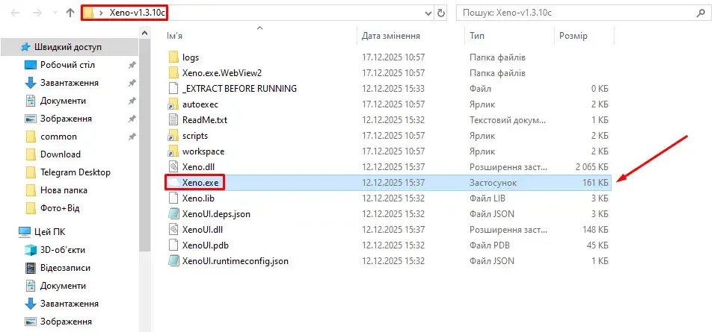Image resolution: width=720 pixels, height=332 pixels.
Task: Unpin Робочий стіл via its pin icon
Action: click(132, 65)
